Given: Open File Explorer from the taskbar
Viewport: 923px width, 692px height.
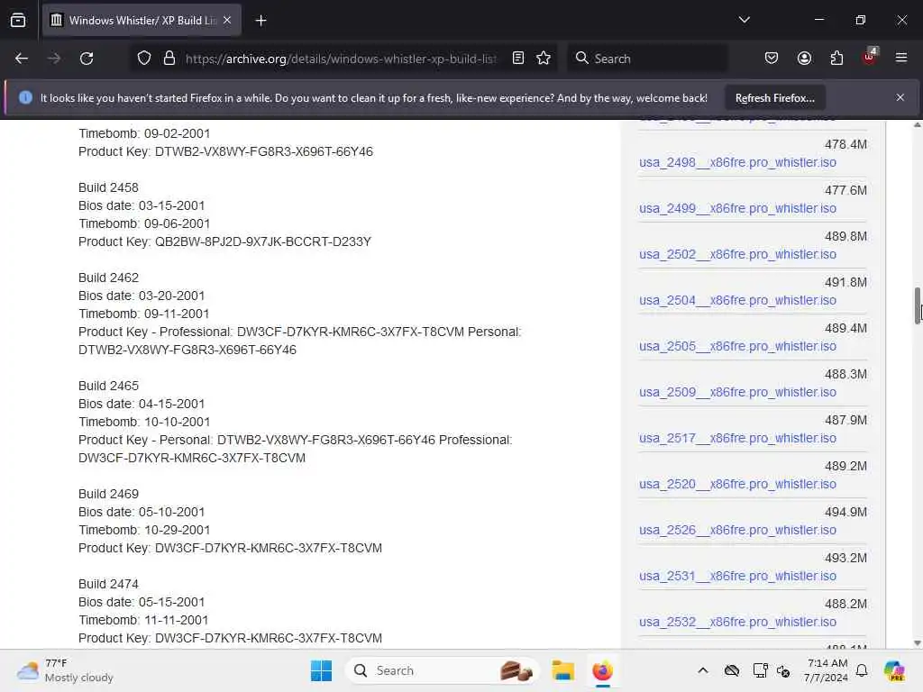Looking at the screenshot, I should [562, 670].
